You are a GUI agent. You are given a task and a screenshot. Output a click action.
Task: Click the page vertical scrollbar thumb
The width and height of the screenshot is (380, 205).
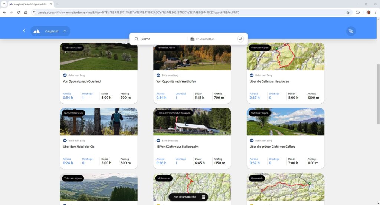tap(378, 94)
